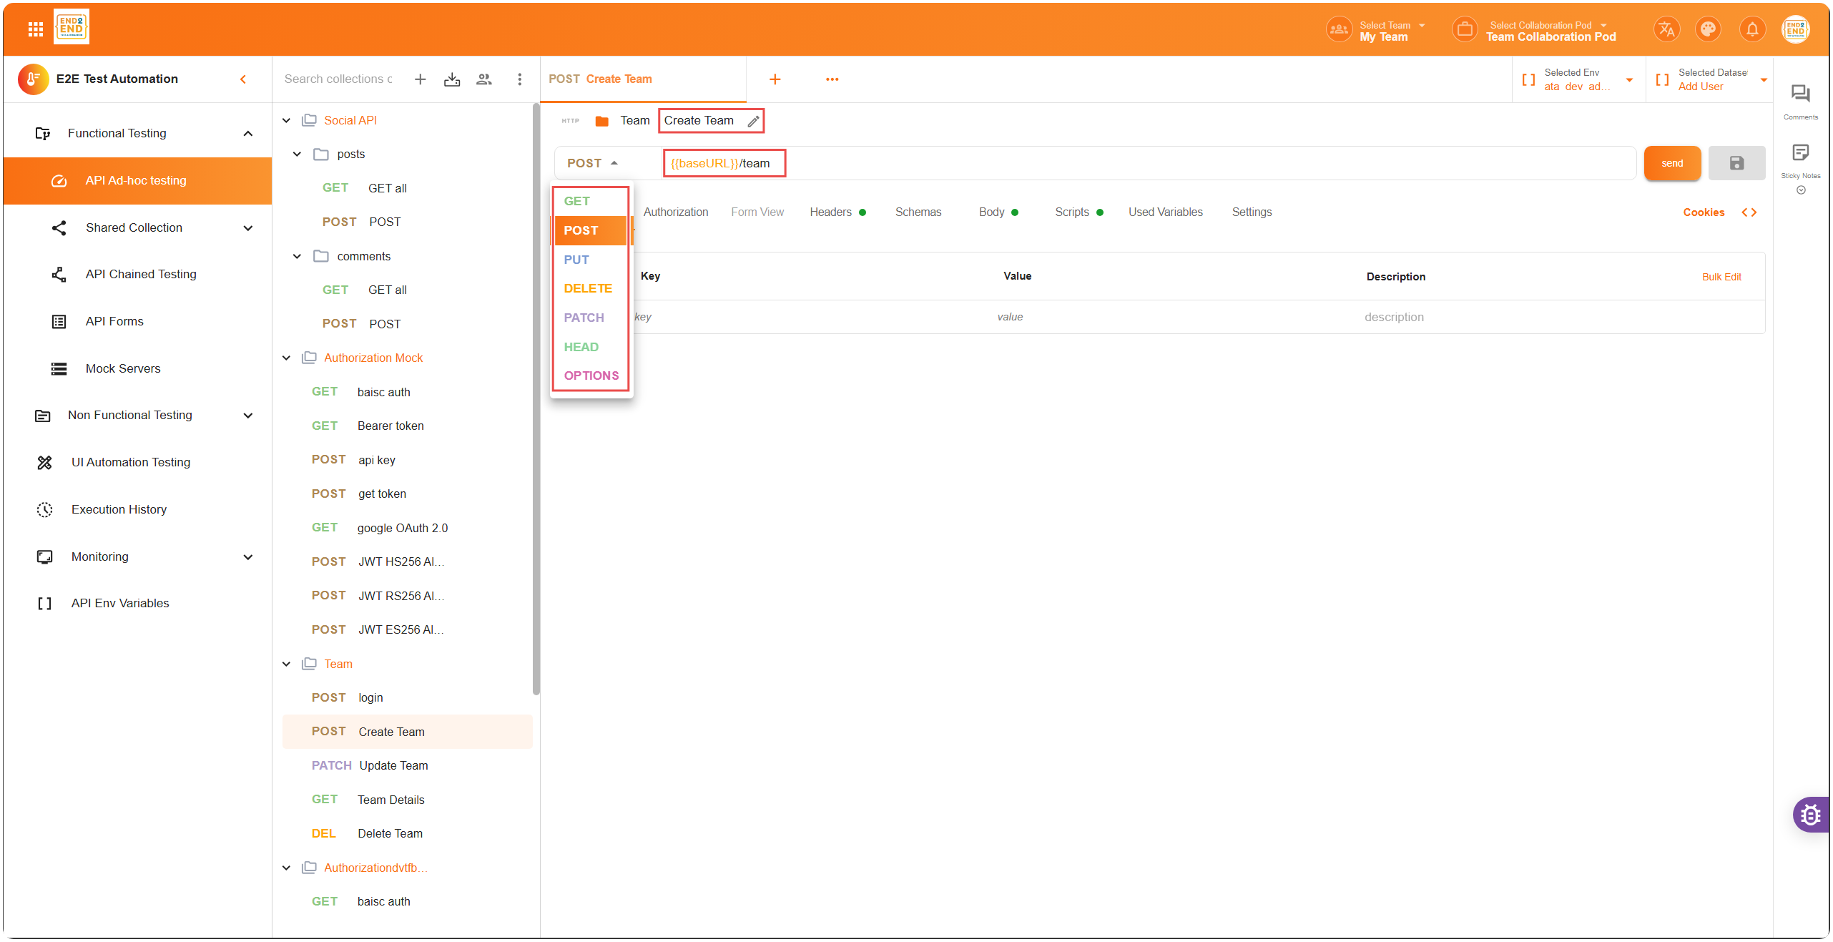
Task: Choose PATCH in the method dropdown
Action: (x=584, y=318)
